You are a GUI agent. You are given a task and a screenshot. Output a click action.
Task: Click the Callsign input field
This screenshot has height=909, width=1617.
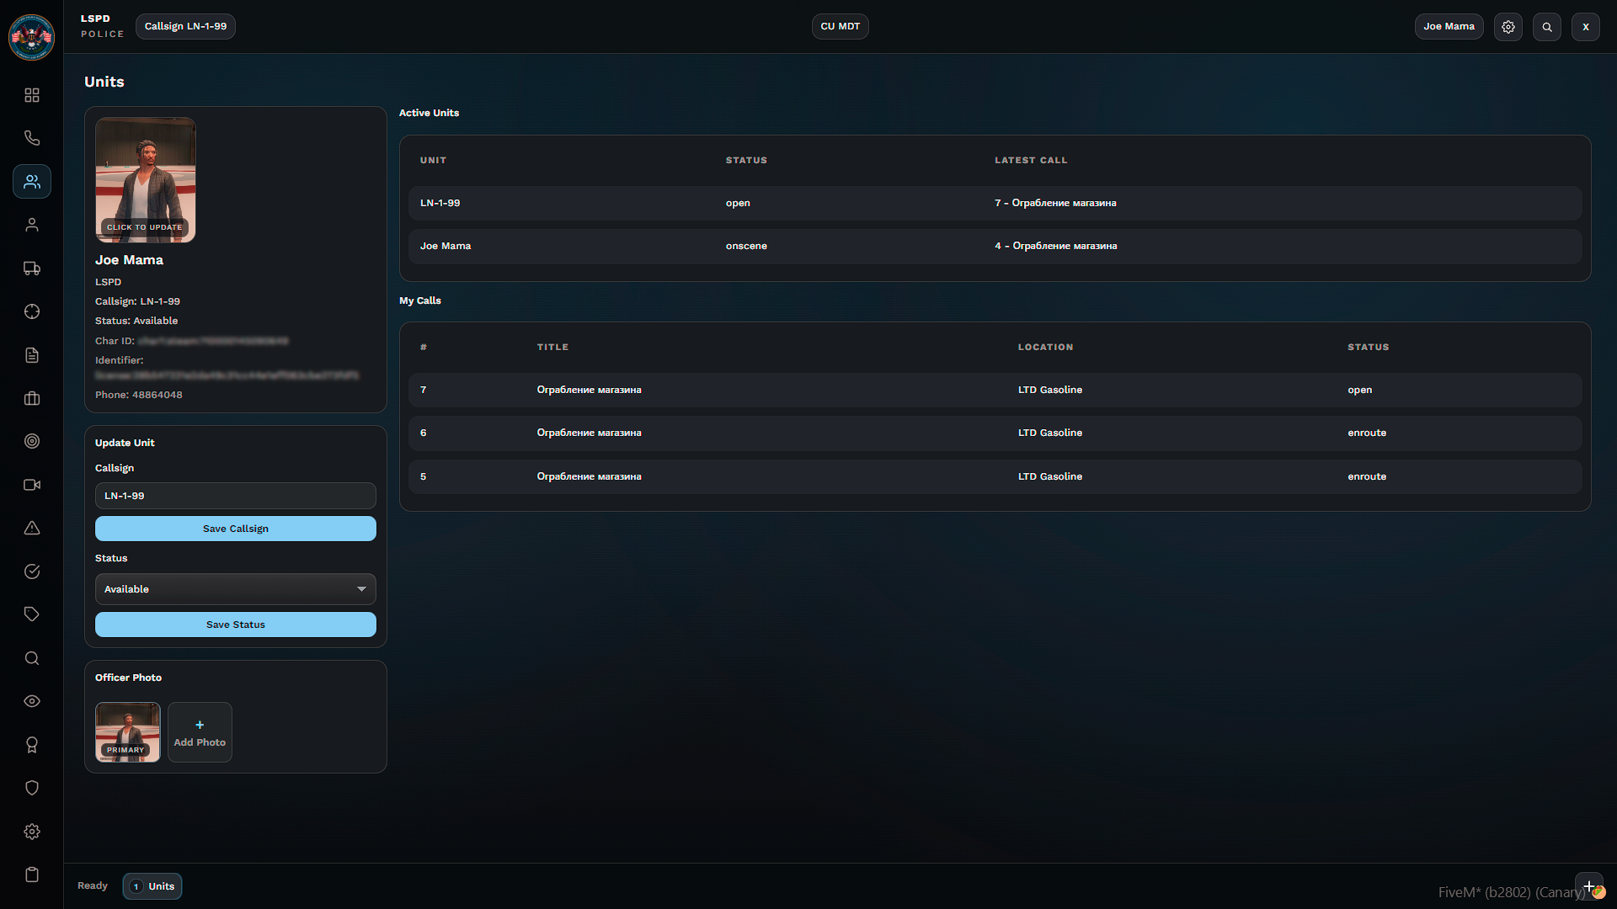point(236,496)
